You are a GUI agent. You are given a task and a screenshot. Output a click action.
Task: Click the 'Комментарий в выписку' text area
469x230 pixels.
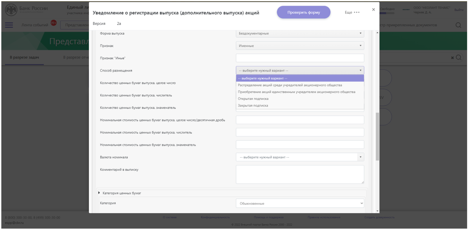(x=300, y=174)
